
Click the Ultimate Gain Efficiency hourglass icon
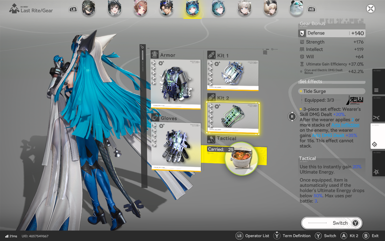click(x=302, y=64)
